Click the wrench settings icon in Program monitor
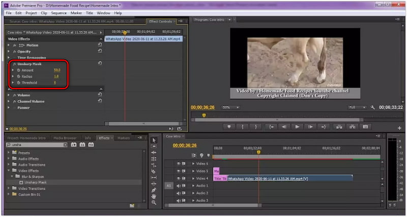This screenshot has width=407, height=217. click(373, 107)
